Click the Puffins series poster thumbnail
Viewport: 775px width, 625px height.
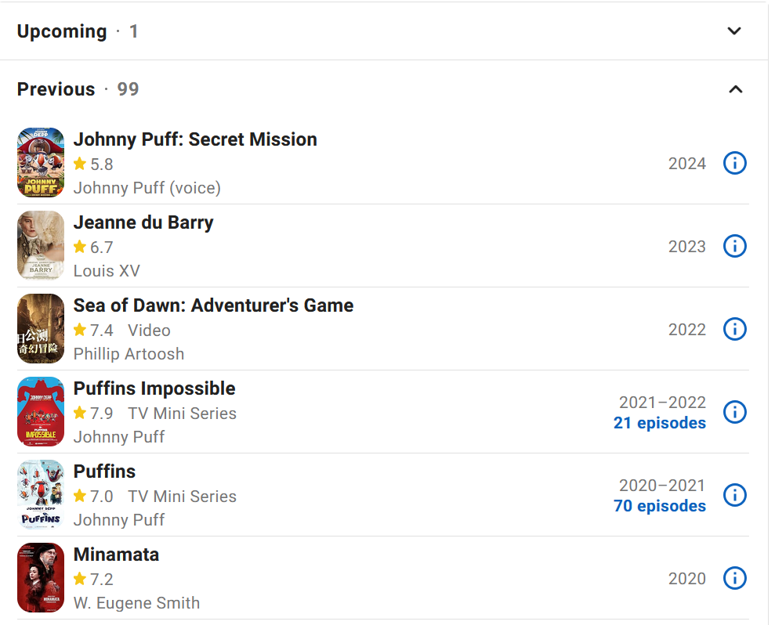(41, 495)
